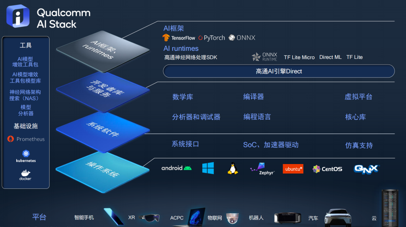Click 核心库 label
Image resolution: width=406 pixels, height=227 pixels.
pyautogui.click(x=356, y=117)
